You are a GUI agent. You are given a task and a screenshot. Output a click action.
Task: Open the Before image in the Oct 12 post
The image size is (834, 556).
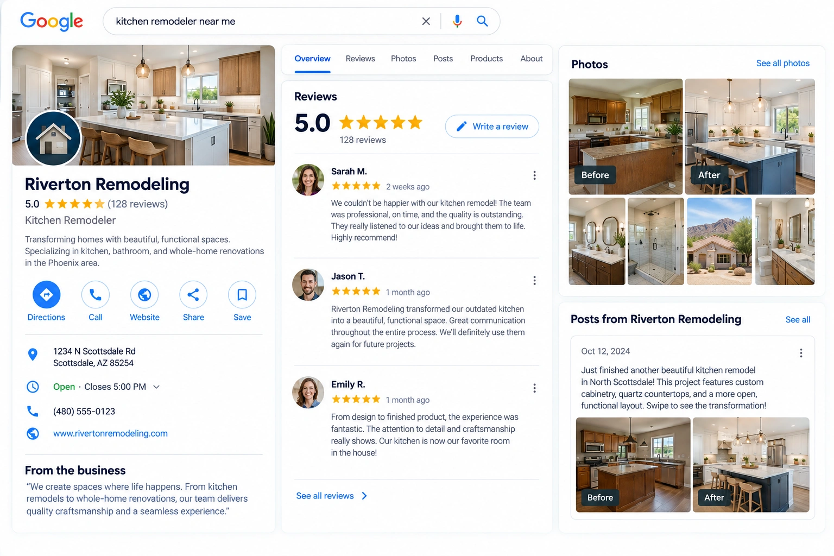pos(633,465)
